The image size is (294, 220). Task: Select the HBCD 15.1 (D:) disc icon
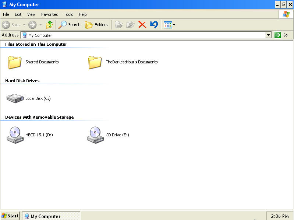tap(15, 135)
